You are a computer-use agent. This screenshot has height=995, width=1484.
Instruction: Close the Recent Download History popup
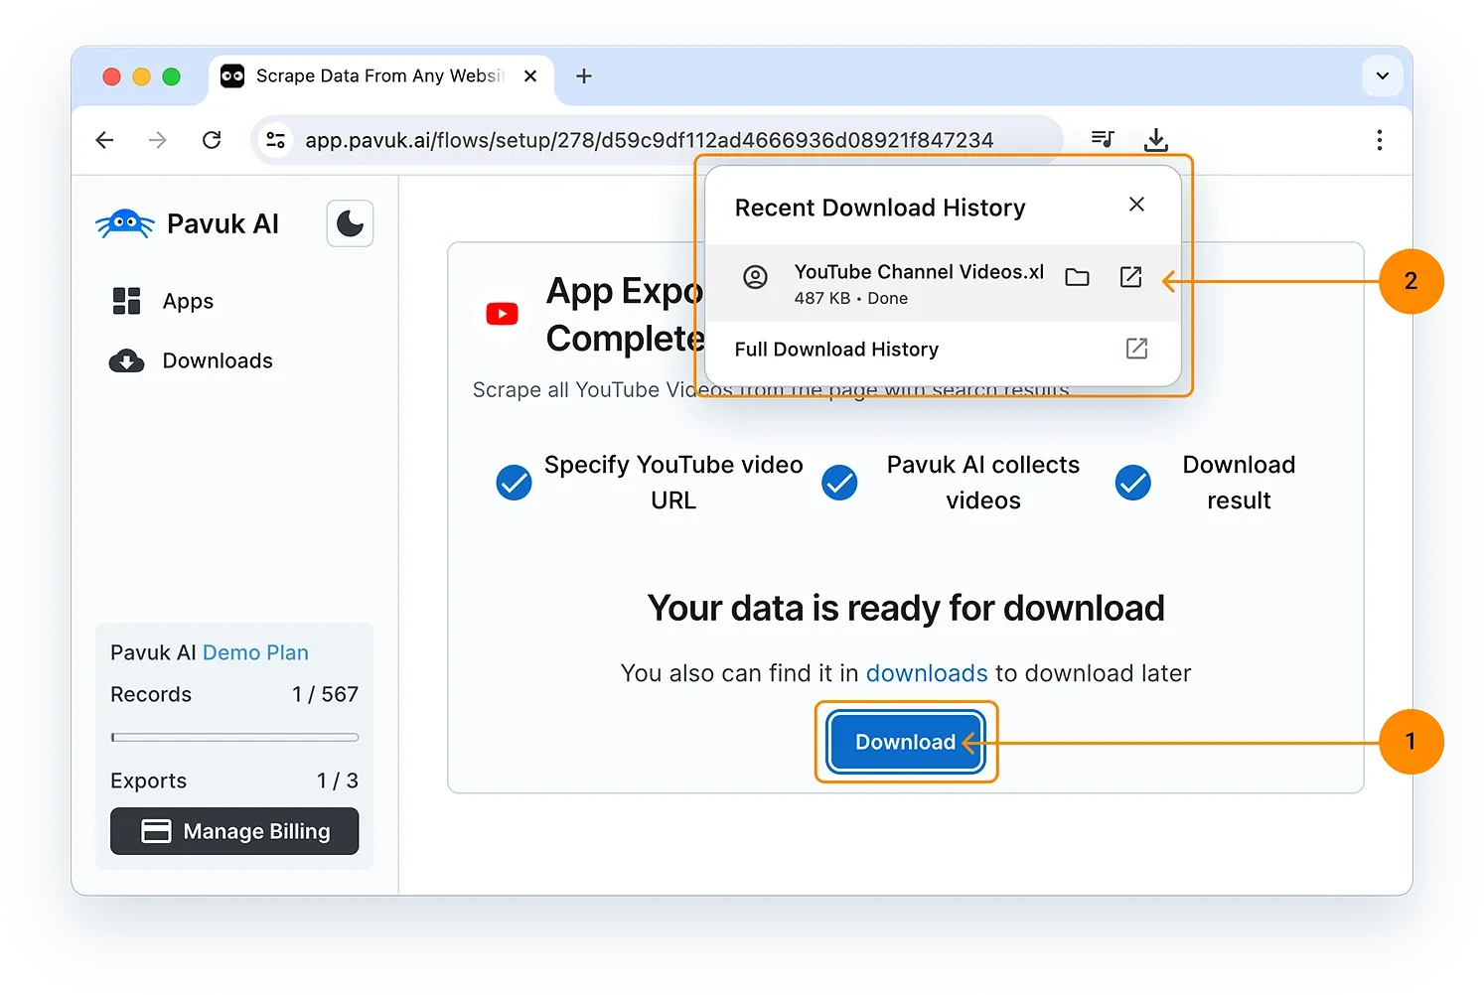pyautogui.click(x=1137, y=205)
